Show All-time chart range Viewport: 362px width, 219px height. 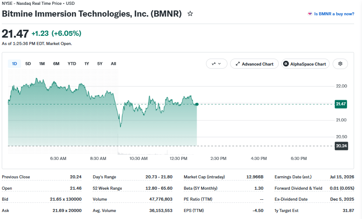114,63
